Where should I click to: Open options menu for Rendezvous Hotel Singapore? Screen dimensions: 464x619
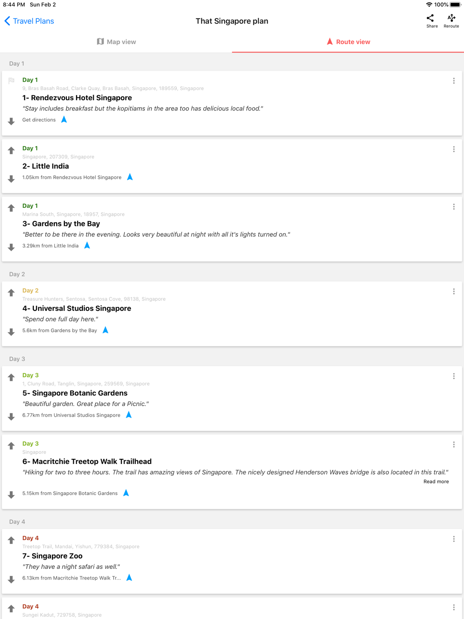pyautogui.click(x=453, y=81)
